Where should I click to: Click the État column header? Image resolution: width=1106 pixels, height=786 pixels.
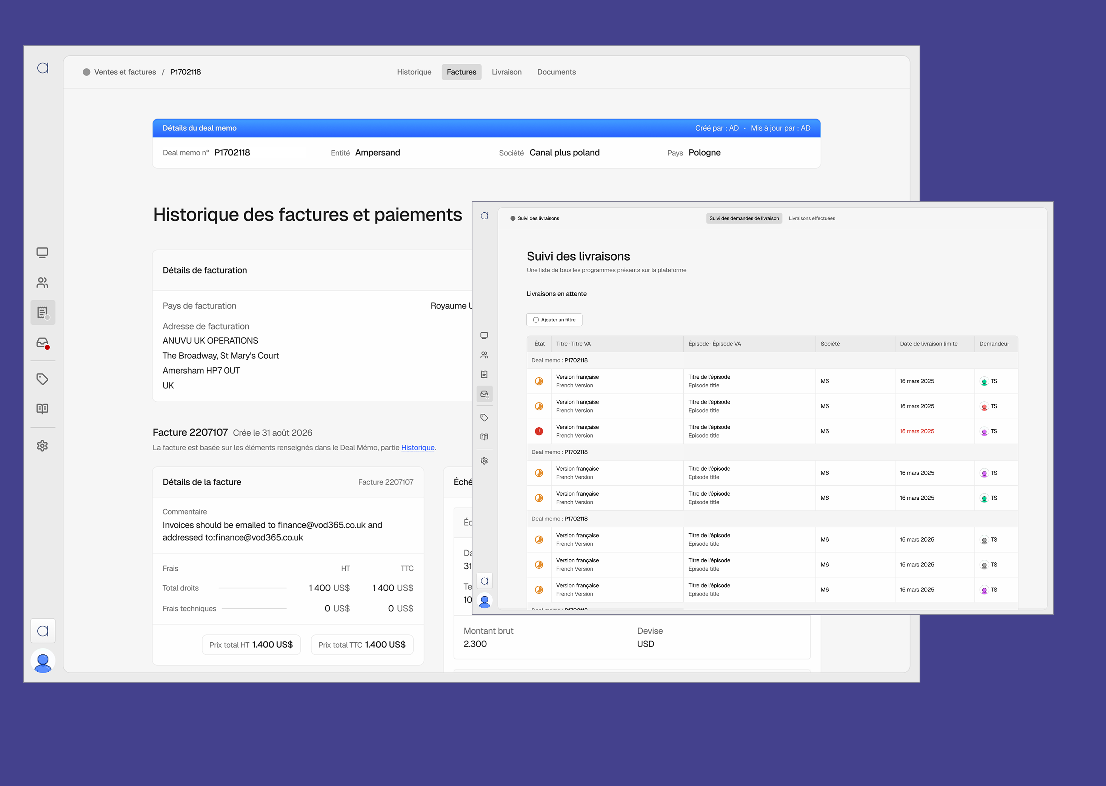point(540,344)
